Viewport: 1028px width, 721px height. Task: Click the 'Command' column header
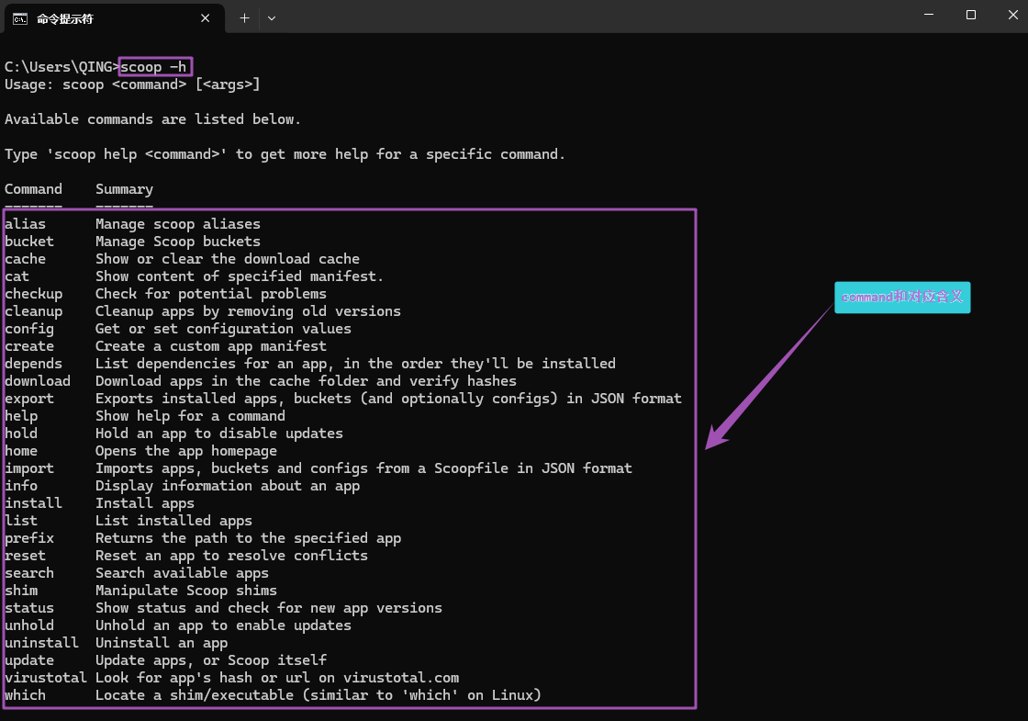[x=33, y=189]
